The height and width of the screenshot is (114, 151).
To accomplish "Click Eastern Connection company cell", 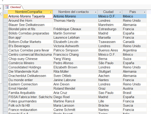I will pos(30,84).
